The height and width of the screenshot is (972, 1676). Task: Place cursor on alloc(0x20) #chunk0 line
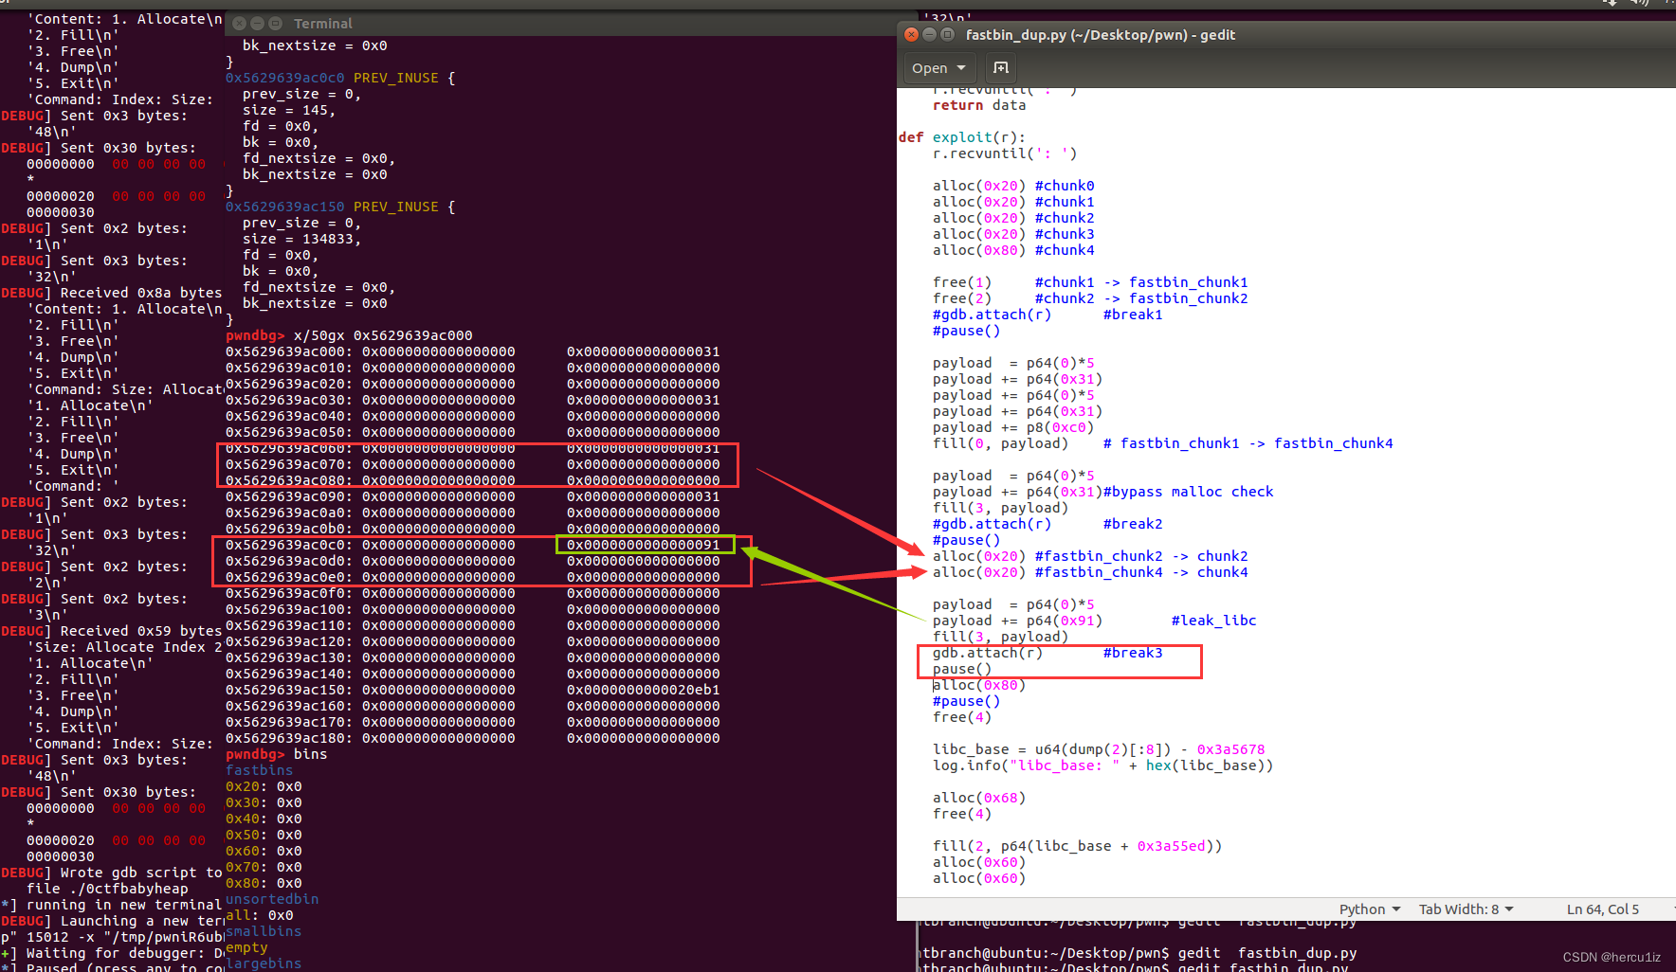point(1013,186)
